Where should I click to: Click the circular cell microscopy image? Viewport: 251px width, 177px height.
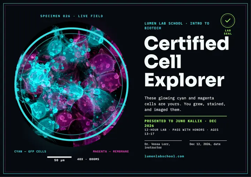[x=71, y=84]
